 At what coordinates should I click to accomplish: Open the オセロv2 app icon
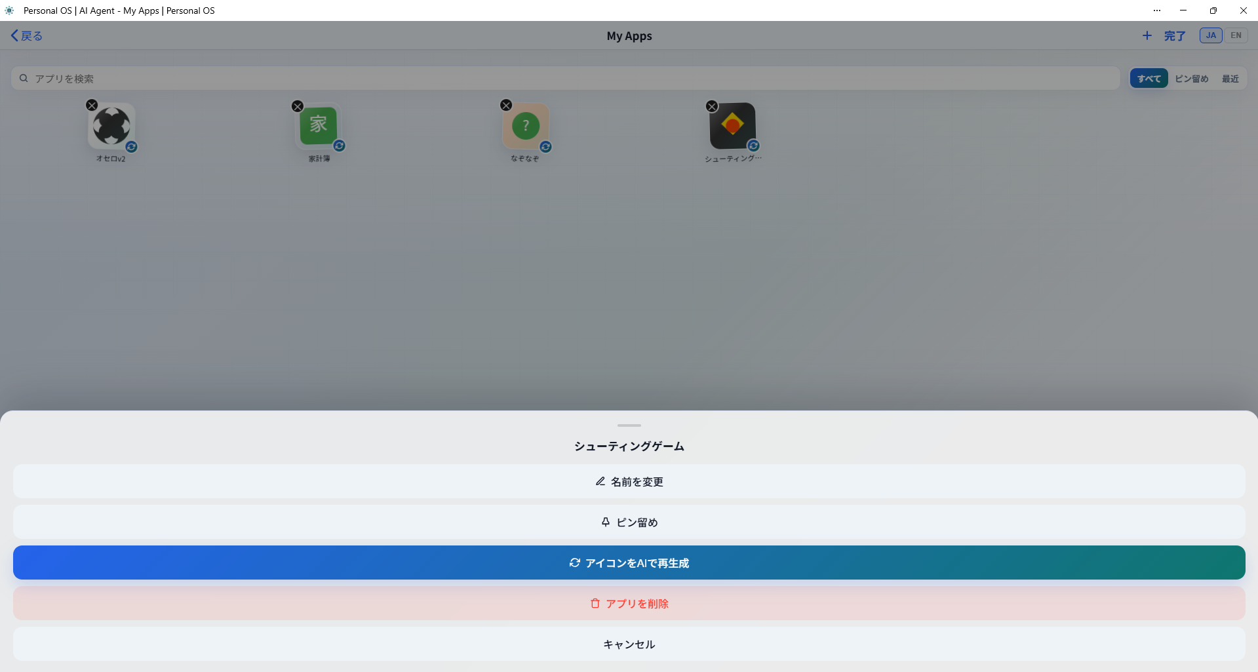coord(111,126)
